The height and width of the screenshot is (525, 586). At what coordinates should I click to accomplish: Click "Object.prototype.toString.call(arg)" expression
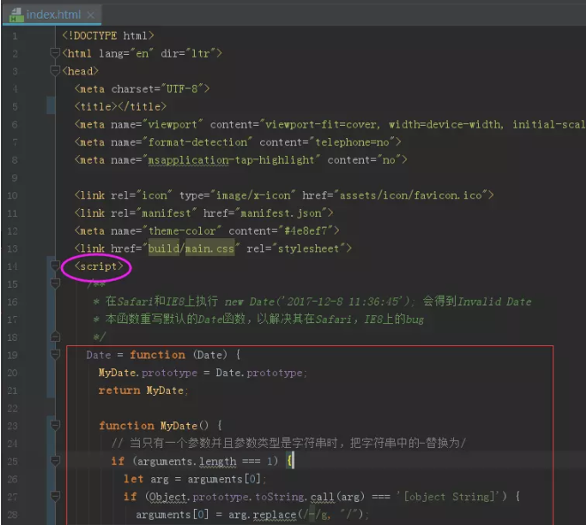(x=257, y=497)
